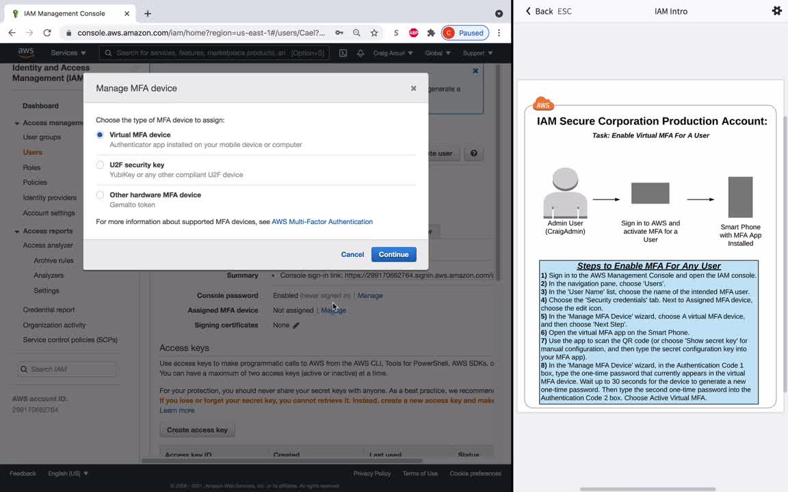This screenshot has width=788, height=492.
Task: Open the English (US) language dropdown
Action: click(x=68, y=474)
